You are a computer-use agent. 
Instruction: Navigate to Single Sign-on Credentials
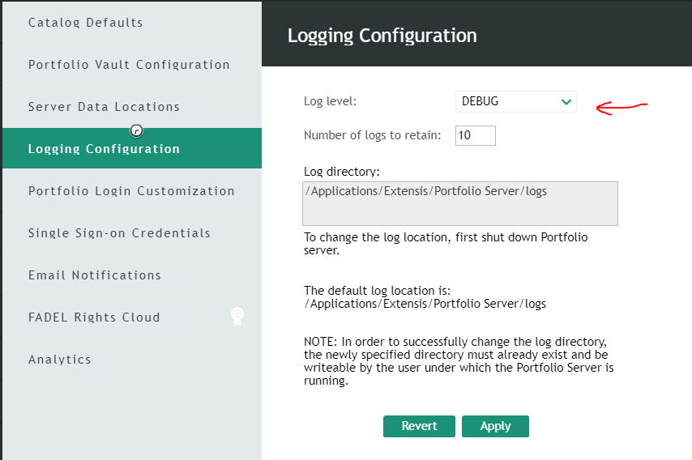(119, 233)
